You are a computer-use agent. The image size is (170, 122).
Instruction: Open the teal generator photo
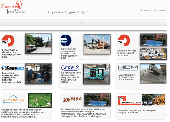coord(97,74)
